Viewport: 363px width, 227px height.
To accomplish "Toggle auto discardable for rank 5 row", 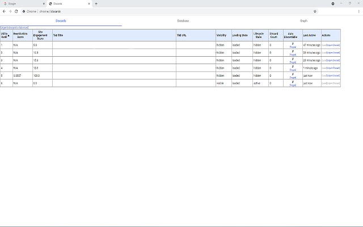I will (x=293, y=78).
